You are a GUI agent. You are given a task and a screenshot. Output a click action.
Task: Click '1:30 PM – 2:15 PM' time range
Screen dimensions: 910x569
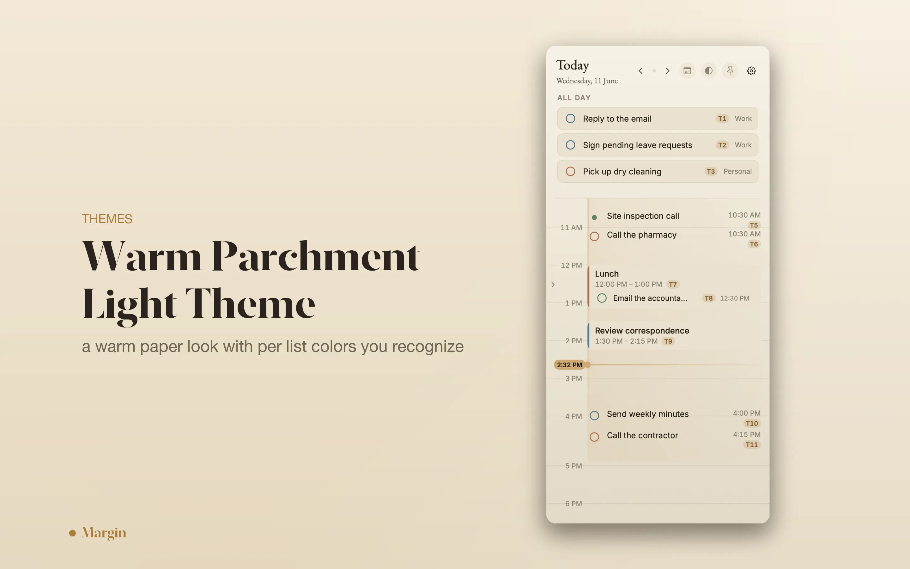coord(626,341)
